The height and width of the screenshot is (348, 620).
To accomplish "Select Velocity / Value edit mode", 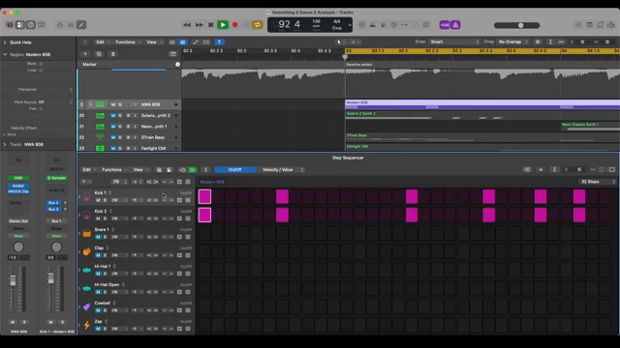I will (x=278, y=170).
